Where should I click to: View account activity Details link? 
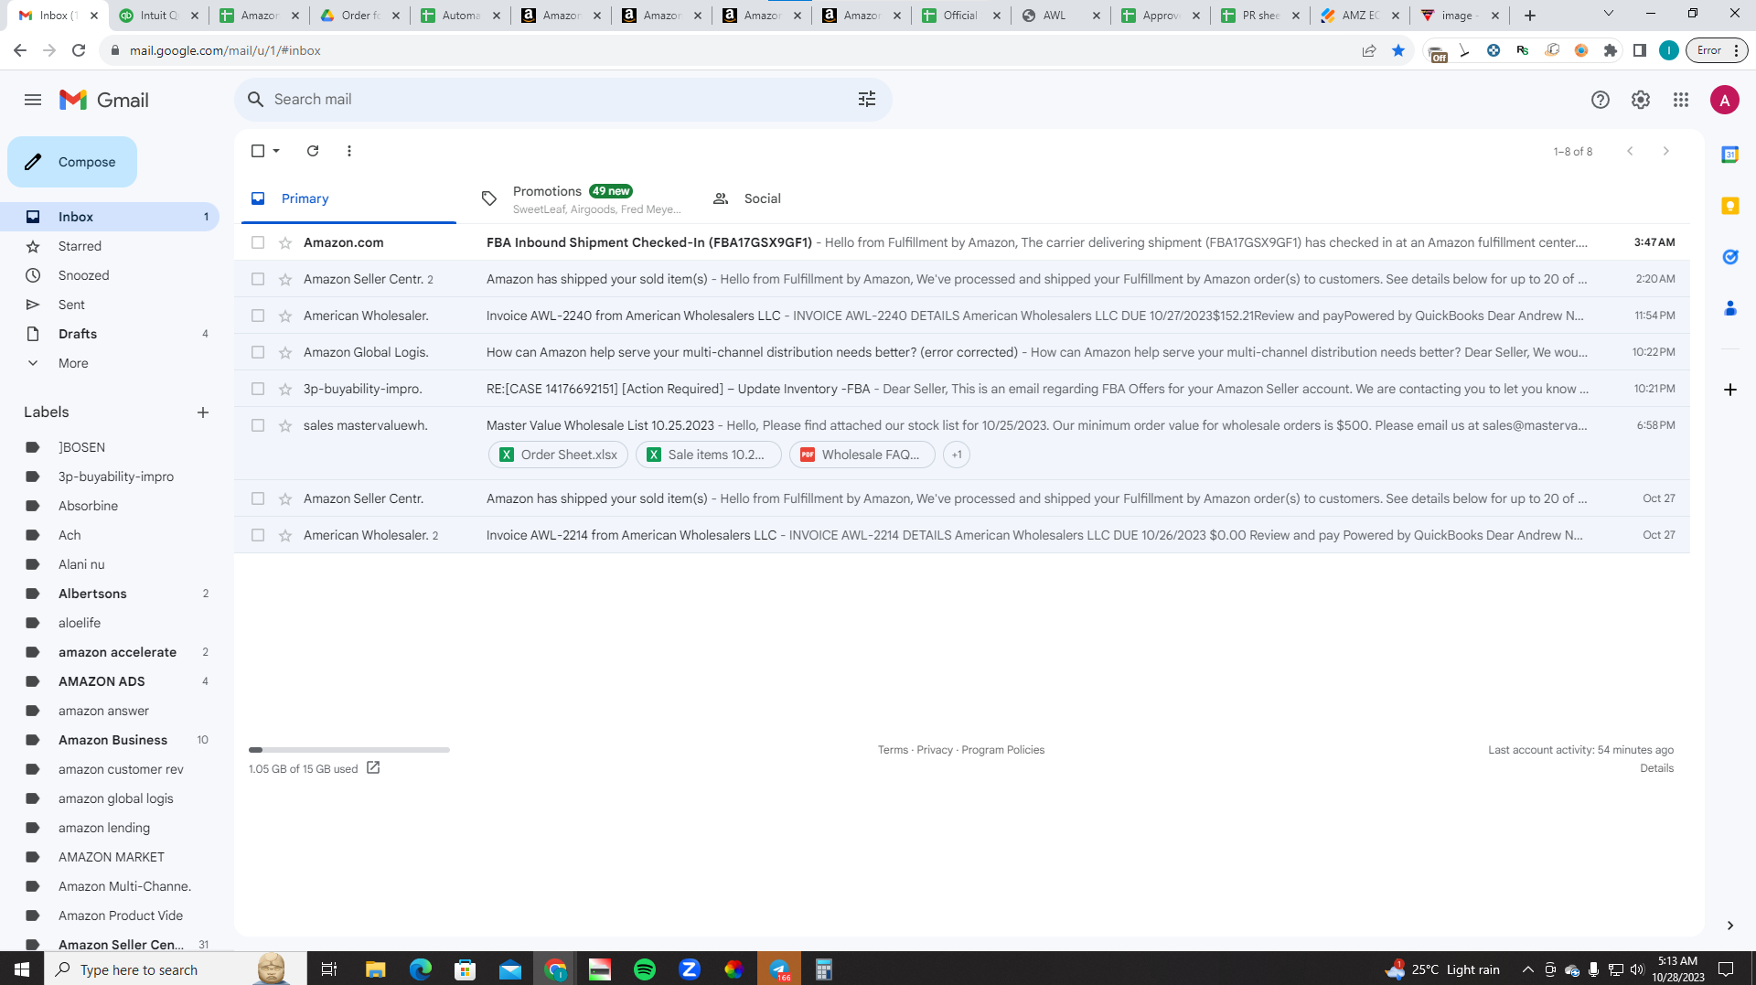click(x=1656, y=768)
